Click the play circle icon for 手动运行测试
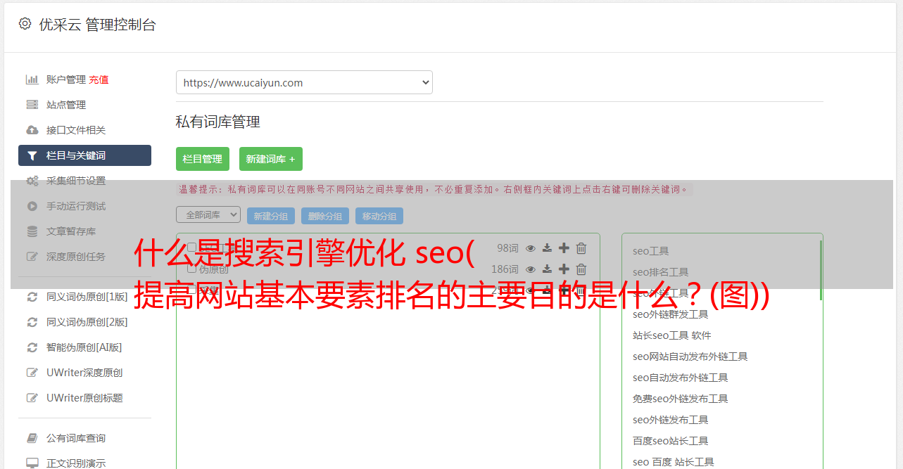Image resolution: width=903 pixels, height=469 pixels. point(32,206)
